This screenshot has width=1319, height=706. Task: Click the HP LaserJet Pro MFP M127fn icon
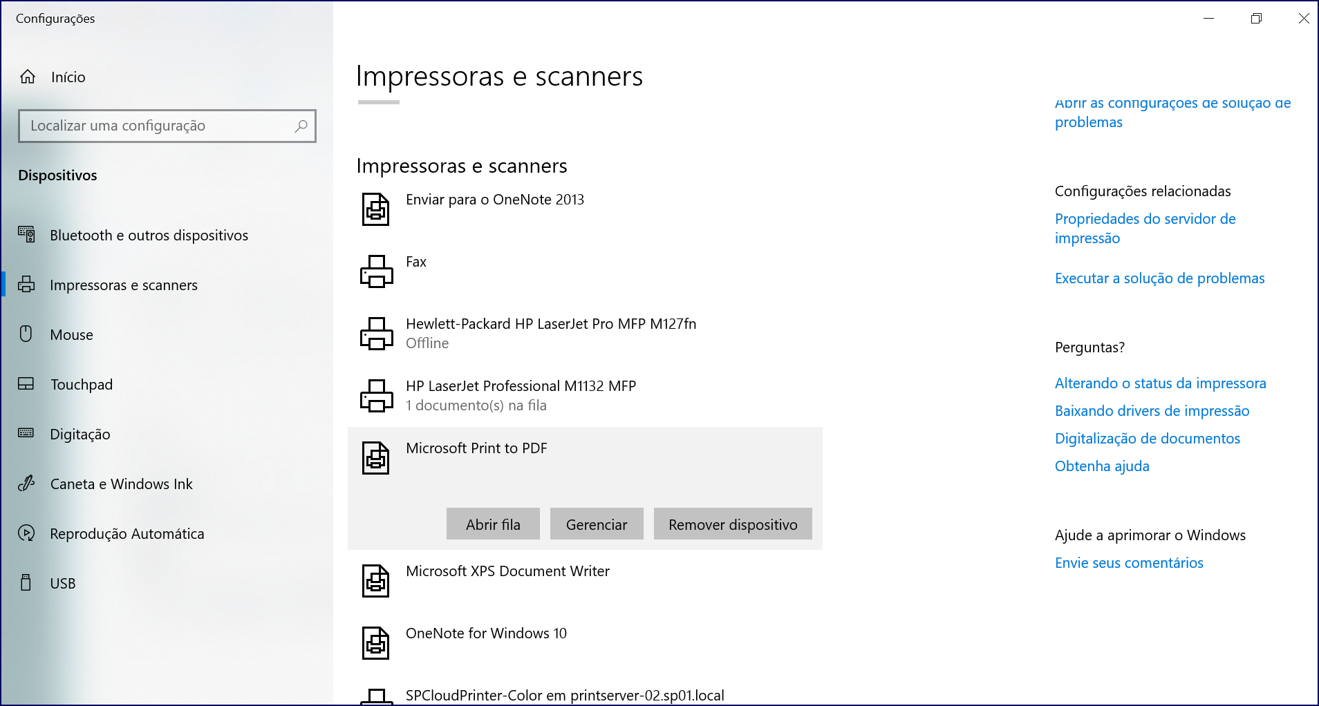pos(377,334)
